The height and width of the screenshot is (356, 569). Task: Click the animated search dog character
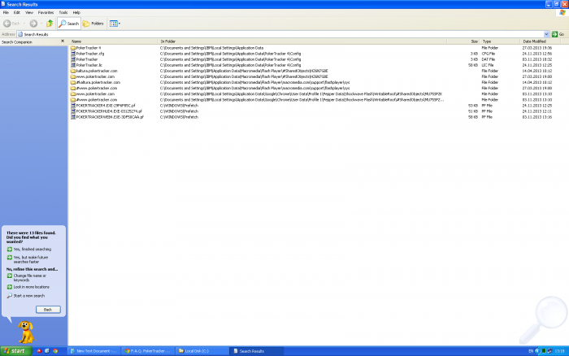point(26,332)
